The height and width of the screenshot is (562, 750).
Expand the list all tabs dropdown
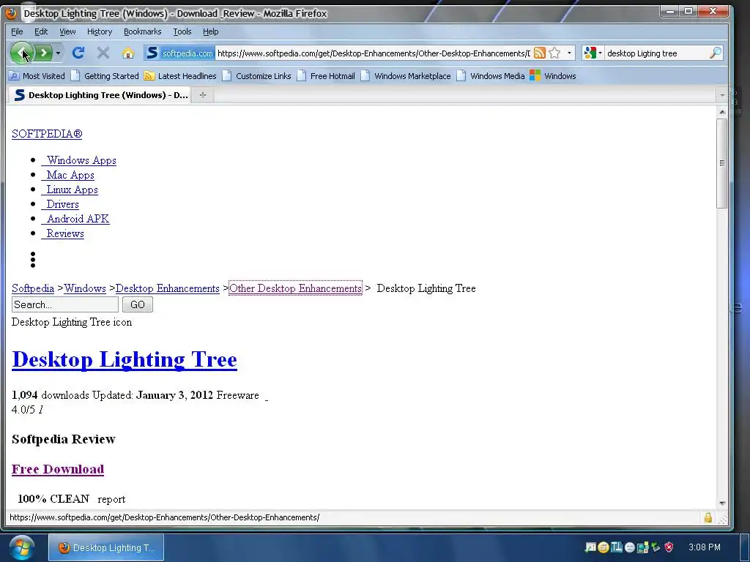pos(721,95)
